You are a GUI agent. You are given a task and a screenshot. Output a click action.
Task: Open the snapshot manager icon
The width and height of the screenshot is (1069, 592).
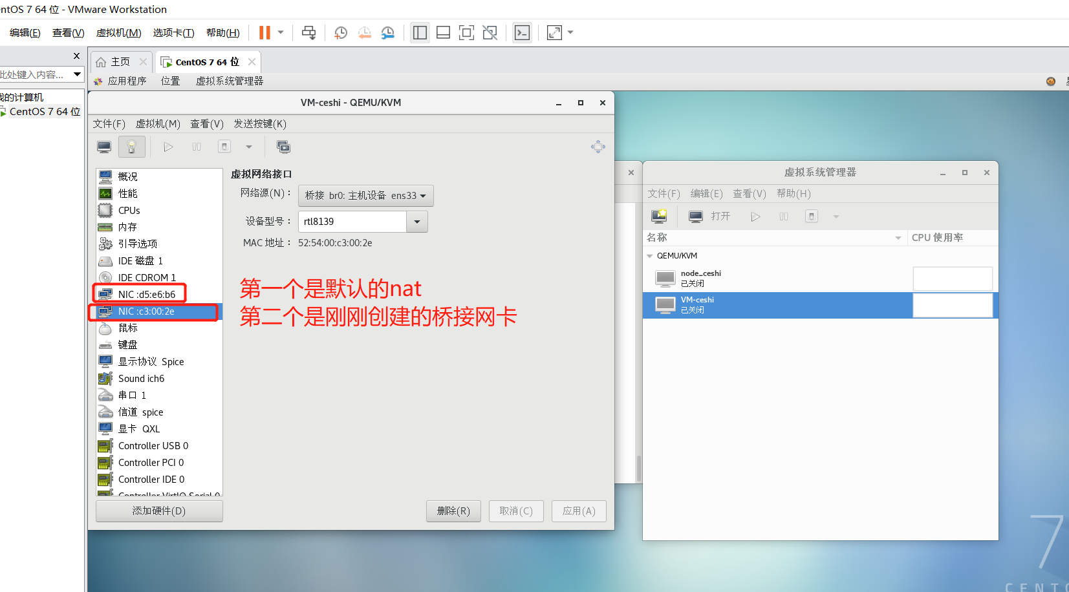[x=387, y=32]
